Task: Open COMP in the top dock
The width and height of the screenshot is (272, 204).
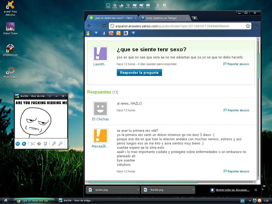Action: tap(108, 6)
